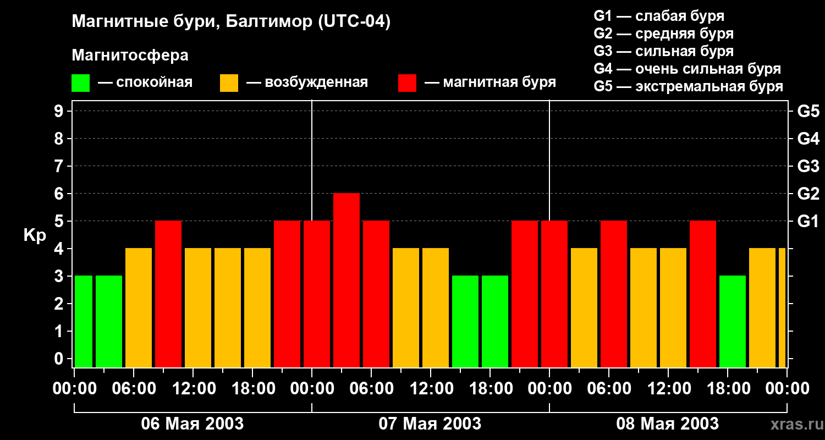Click the G5 label on the right axis

(x=808, y=111)
